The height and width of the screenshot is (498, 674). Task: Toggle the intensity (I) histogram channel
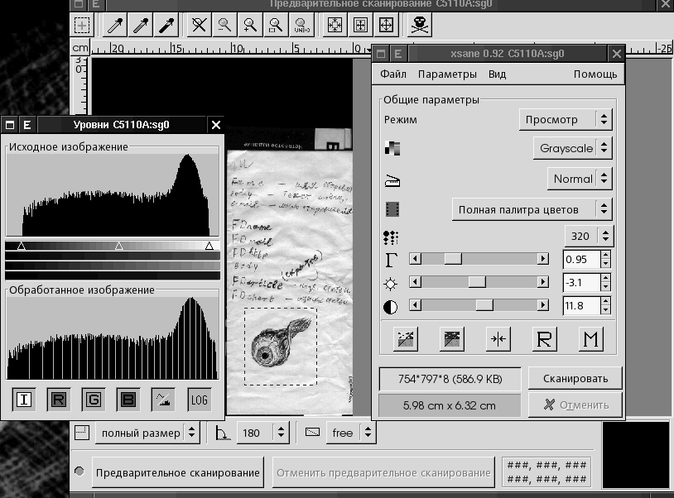(24, 400)
